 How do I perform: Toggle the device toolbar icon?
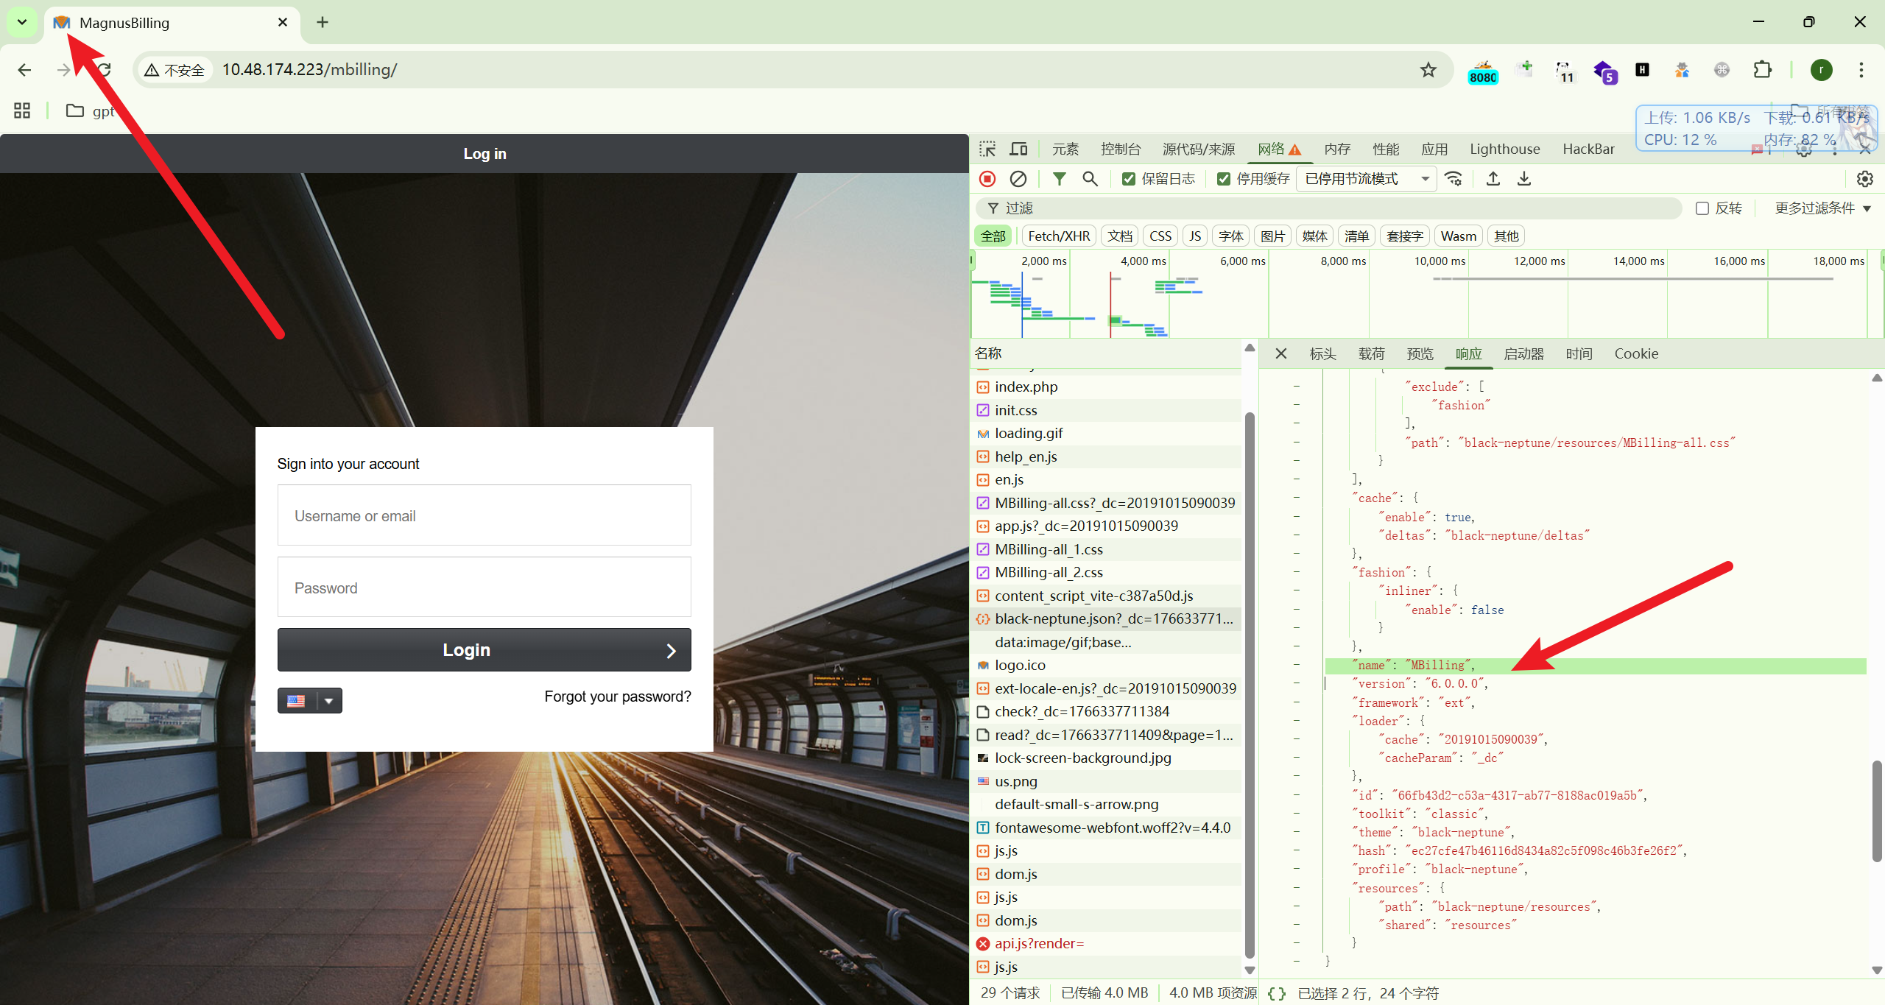click(1018, 149)
